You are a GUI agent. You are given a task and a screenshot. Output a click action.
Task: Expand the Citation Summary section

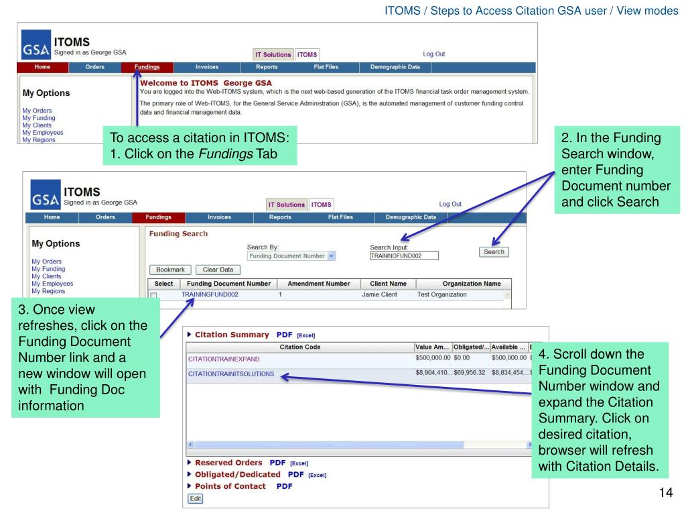click(190, 335)
